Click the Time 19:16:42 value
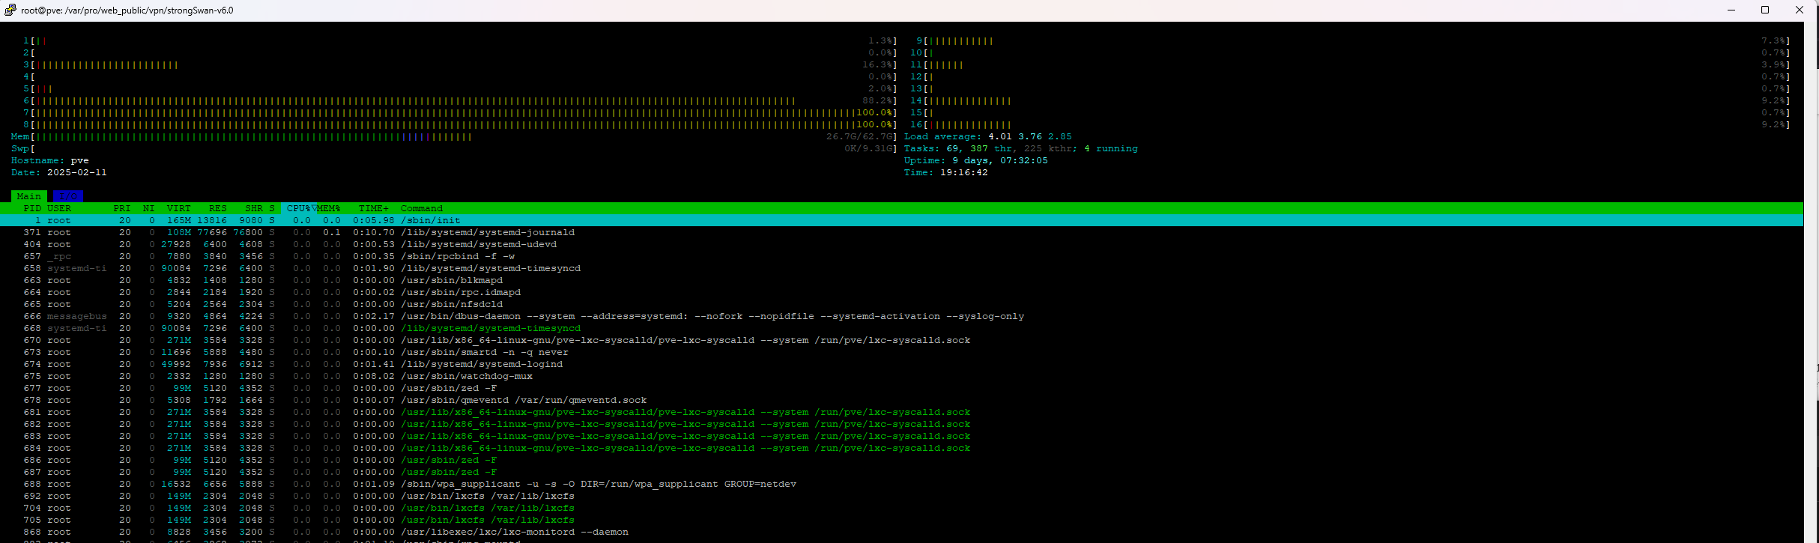The height and width of the screenshot is (543, 1819). pyautogui.click(x=964, y=172)
